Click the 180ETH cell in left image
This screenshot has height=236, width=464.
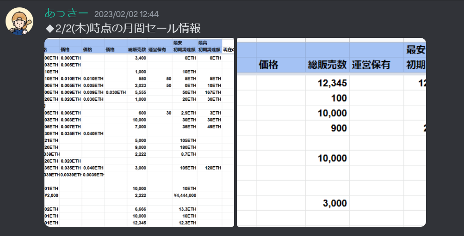(189, 147)
